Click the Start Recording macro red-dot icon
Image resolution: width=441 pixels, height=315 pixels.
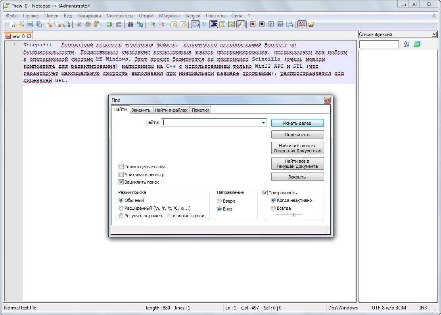coord(253,25)
